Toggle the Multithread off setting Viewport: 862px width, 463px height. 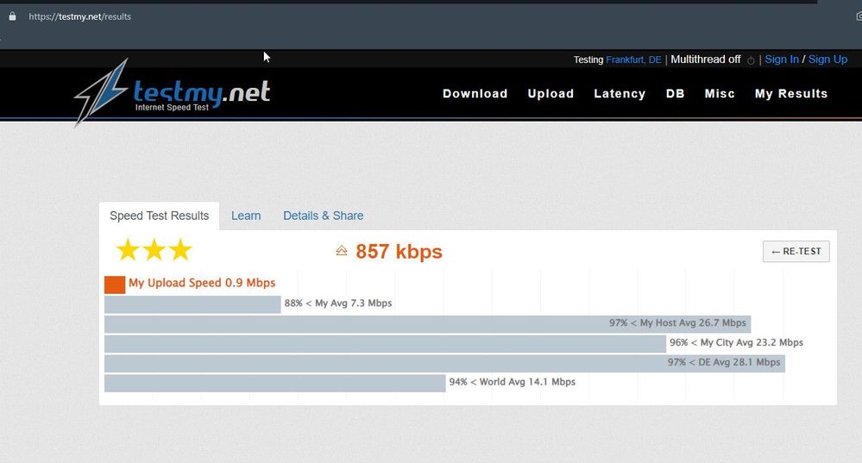click(705, 59)
